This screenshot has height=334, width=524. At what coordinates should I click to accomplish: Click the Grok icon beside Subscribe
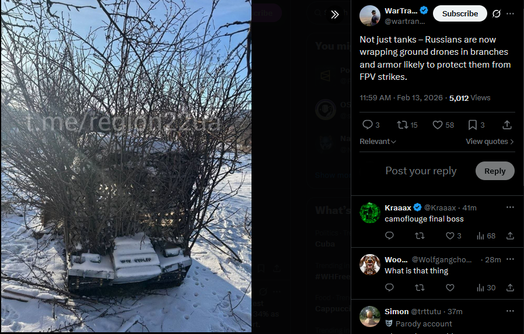[497, 13]
